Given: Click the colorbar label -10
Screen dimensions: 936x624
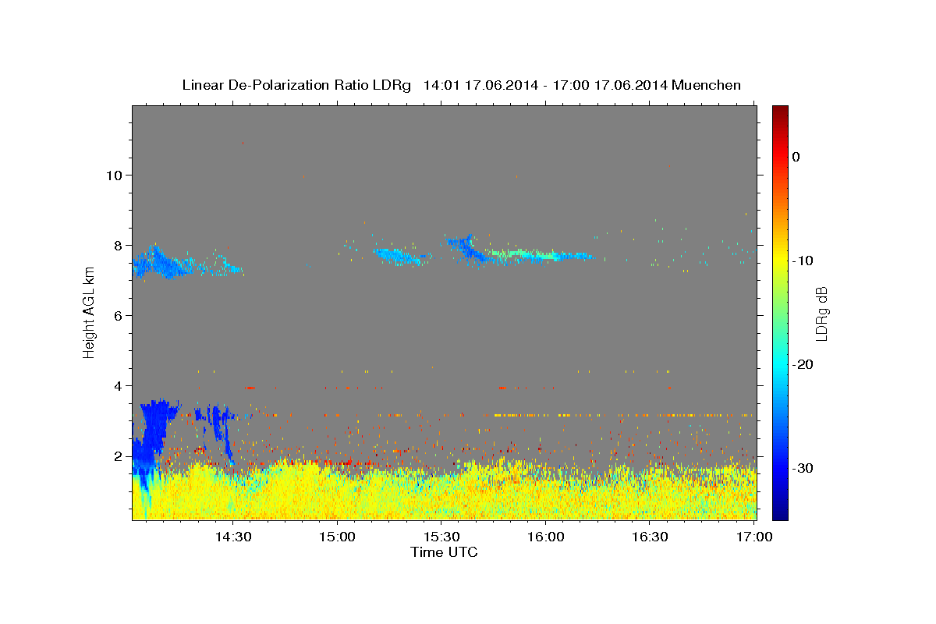Looking at the screenshot, I should click(803, 261).
